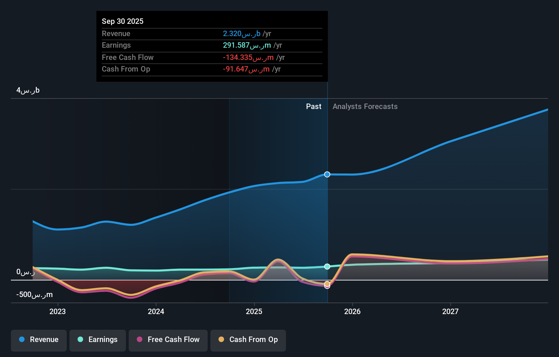Screen dimensions: 559x357
Task: Toggle the Cash From Op series visibility
Action: (x=248, y=340)
